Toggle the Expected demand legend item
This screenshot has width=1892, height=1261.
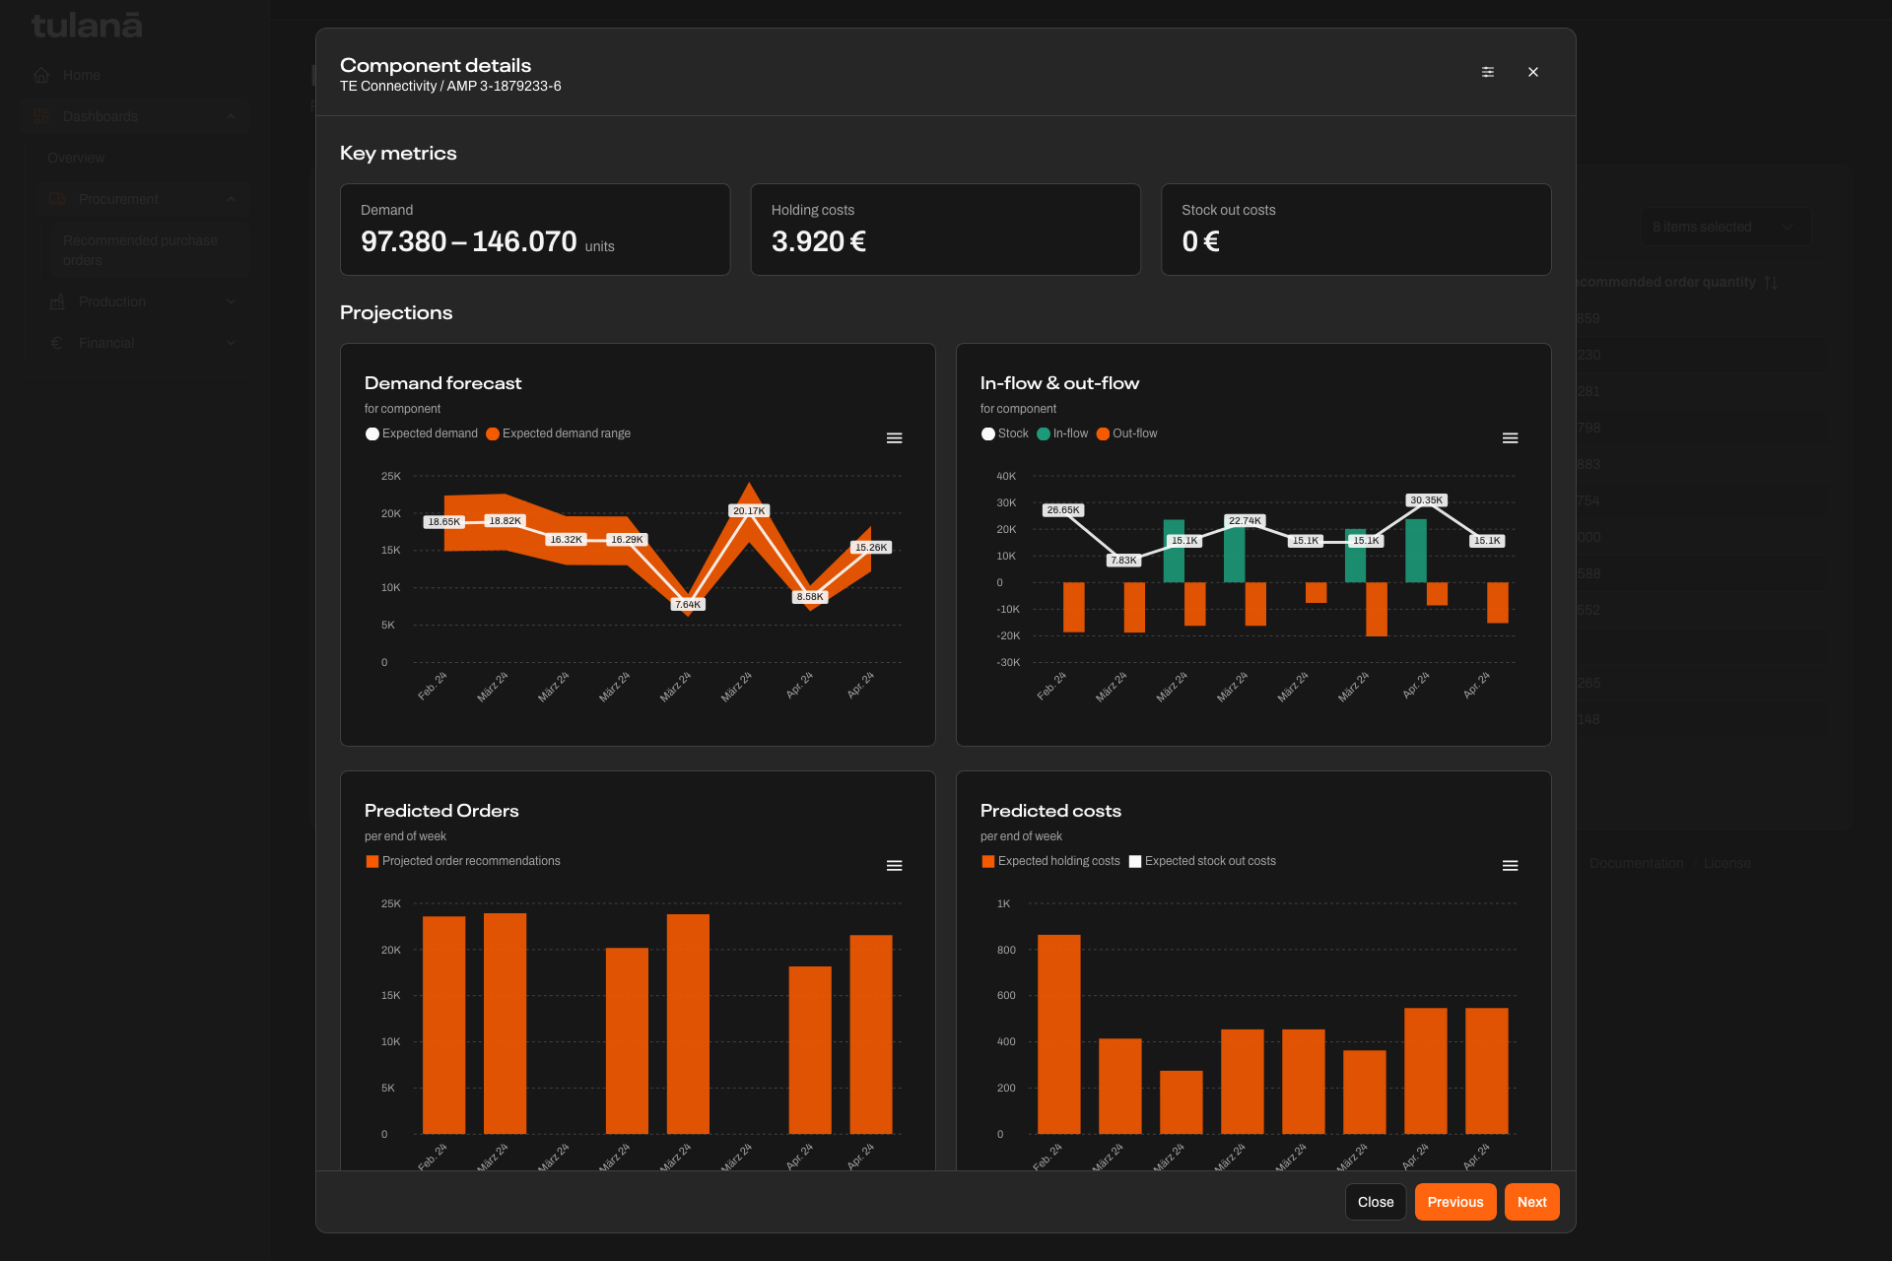[x=422, y=433]
